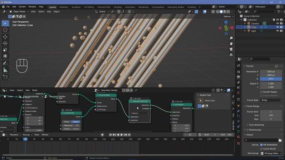
Task: Activate the Add Cube tool
Action: (5, 77)
